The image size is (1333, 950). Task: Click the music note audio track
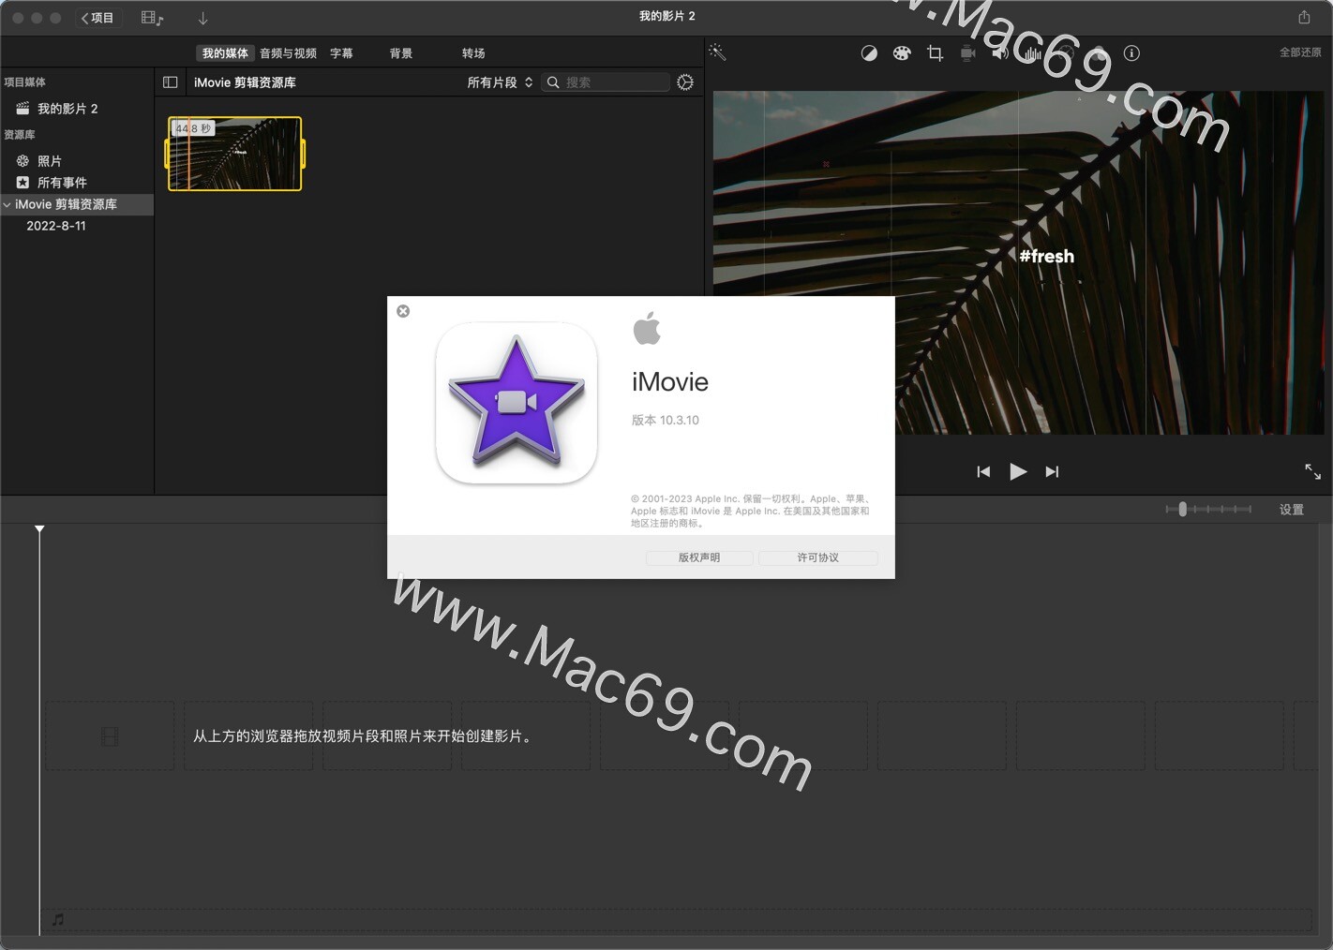point(58,920)
